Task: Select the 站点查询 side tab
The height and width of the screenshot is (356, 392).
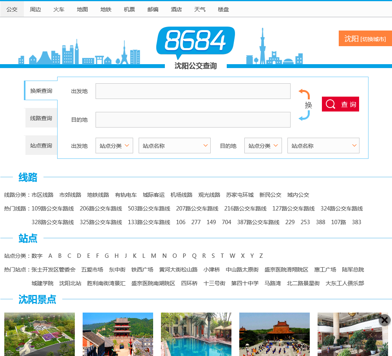Action: (x=41, y=146)
